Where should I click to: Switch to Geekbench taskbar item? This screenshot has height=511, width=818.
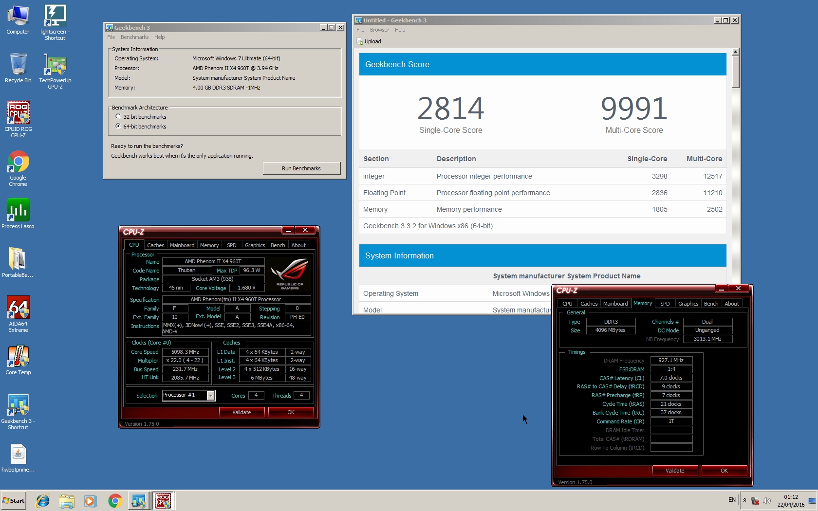[x=139, y=501]
